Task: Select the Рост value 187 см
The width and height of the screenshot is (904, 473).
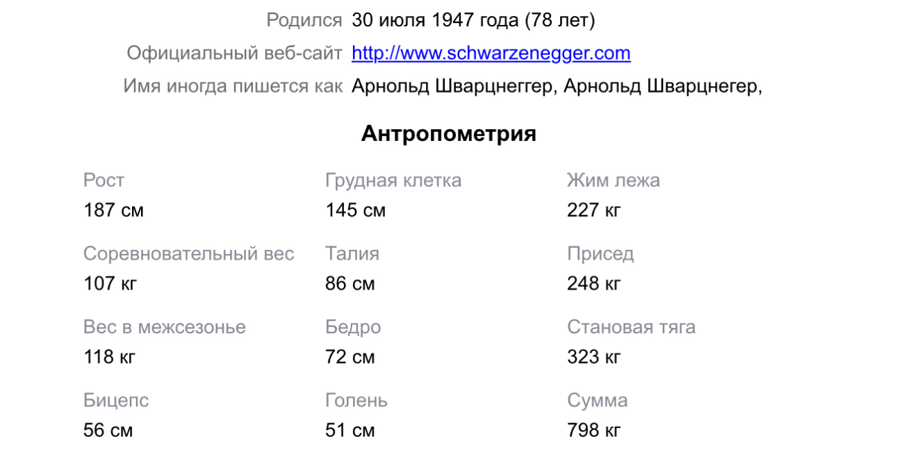Action: (113, 210)
